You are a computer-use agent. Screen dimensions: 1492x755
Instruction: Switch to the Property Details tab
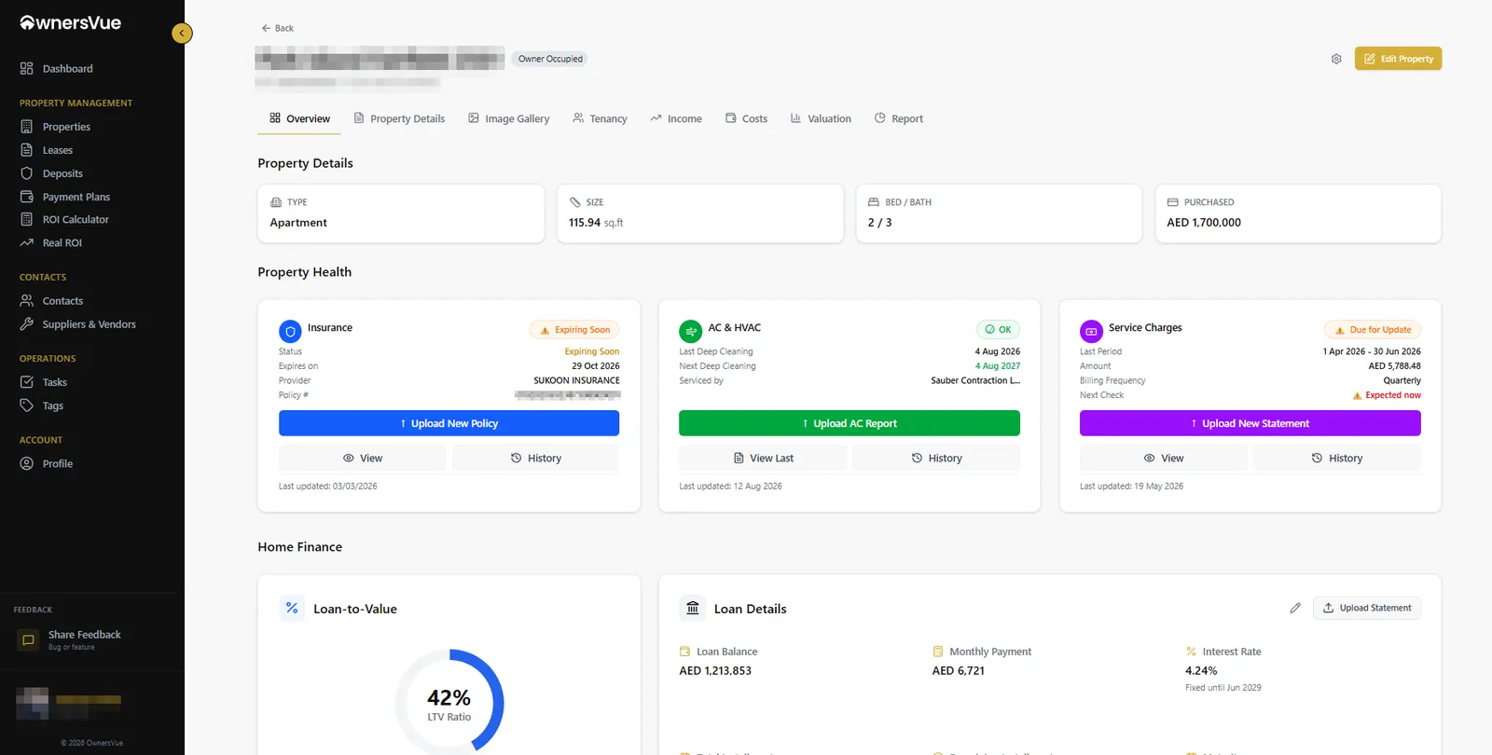click(x=399, y=118)
